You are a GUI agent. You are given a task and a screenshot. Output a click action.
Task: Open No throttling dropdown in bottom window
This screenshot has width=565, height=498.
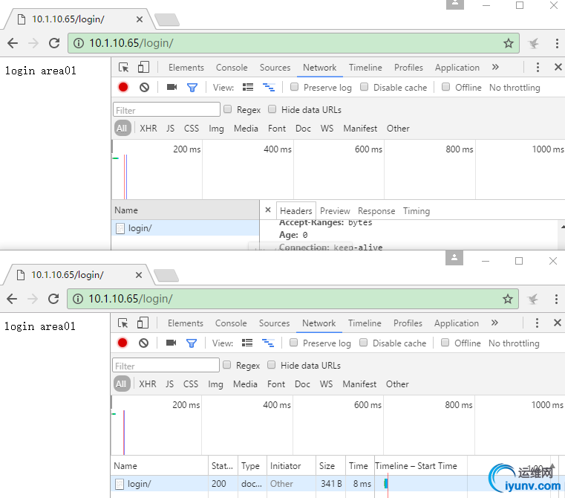coord(514,343)
